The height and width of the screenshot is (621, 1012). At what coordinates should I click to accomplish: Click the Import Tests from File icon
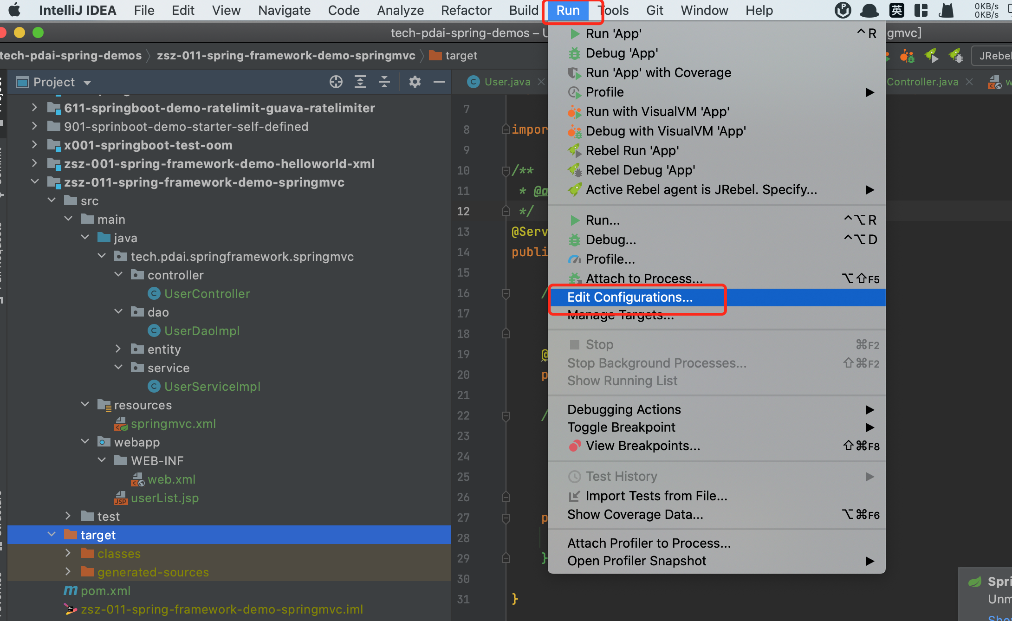575,496
